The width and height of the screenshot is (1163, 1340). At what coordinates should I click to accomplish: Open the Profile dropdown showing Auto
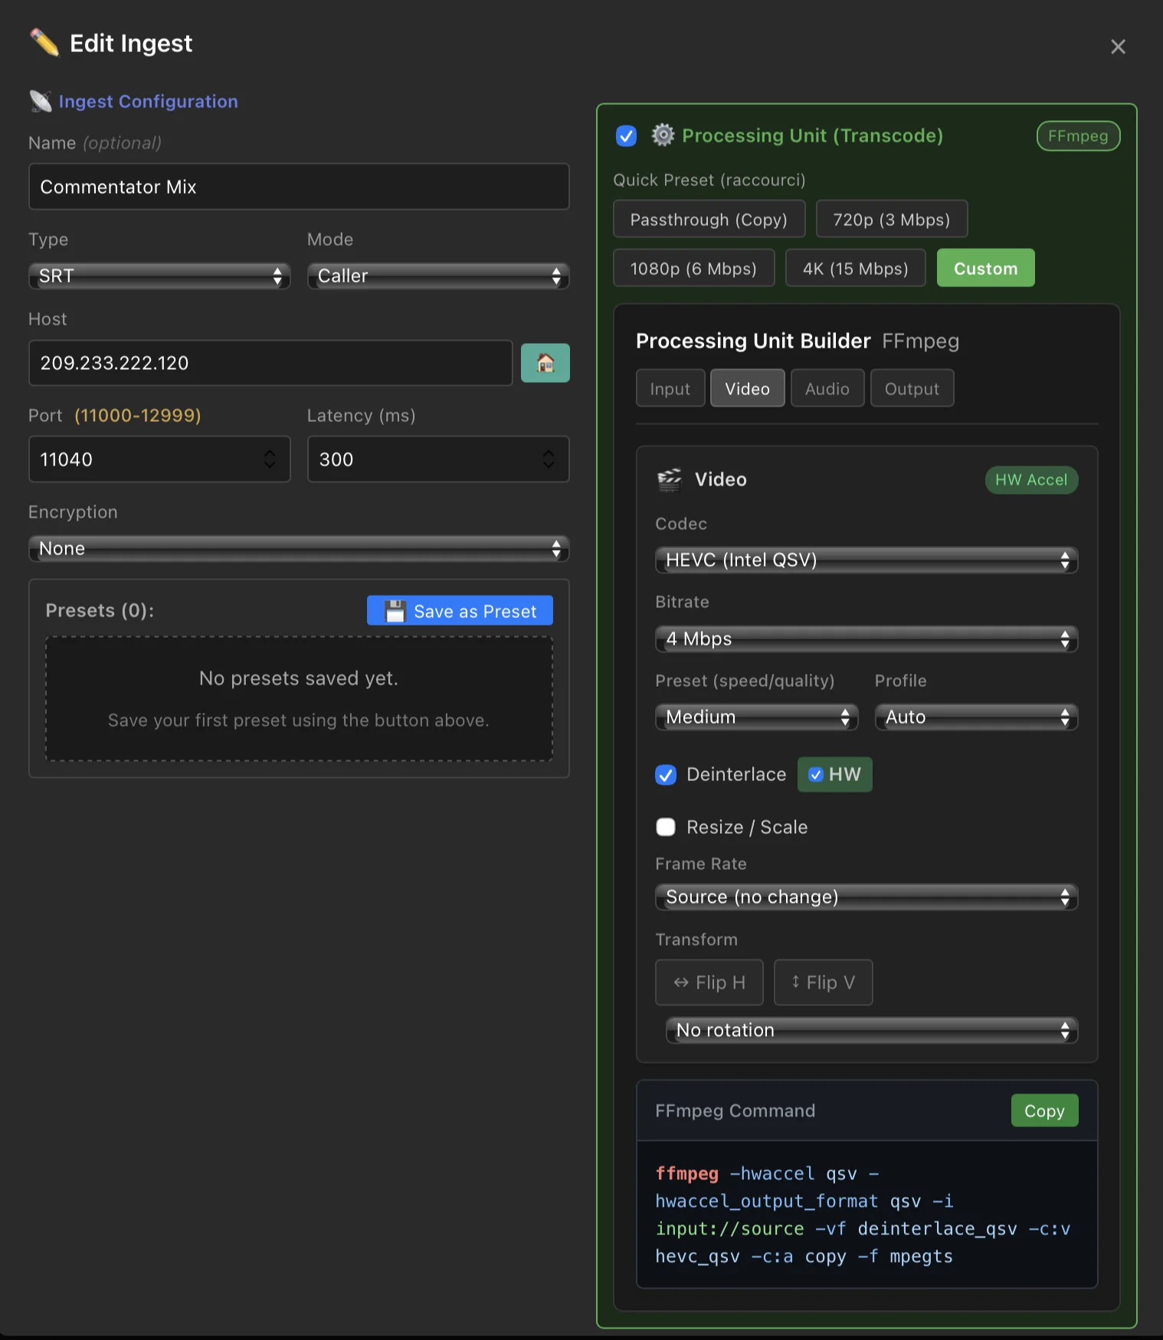coord(976,717)
